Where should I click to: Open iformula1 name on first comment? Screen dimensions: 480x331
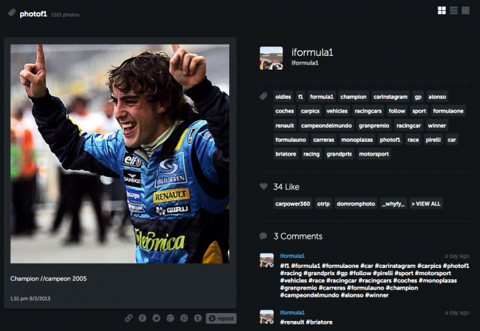pyautogui.click(x=292, y=256)
